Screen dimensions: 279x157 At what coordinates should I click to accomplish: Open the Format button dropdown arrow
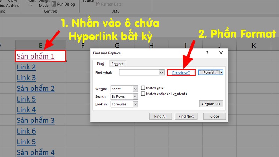221,72
